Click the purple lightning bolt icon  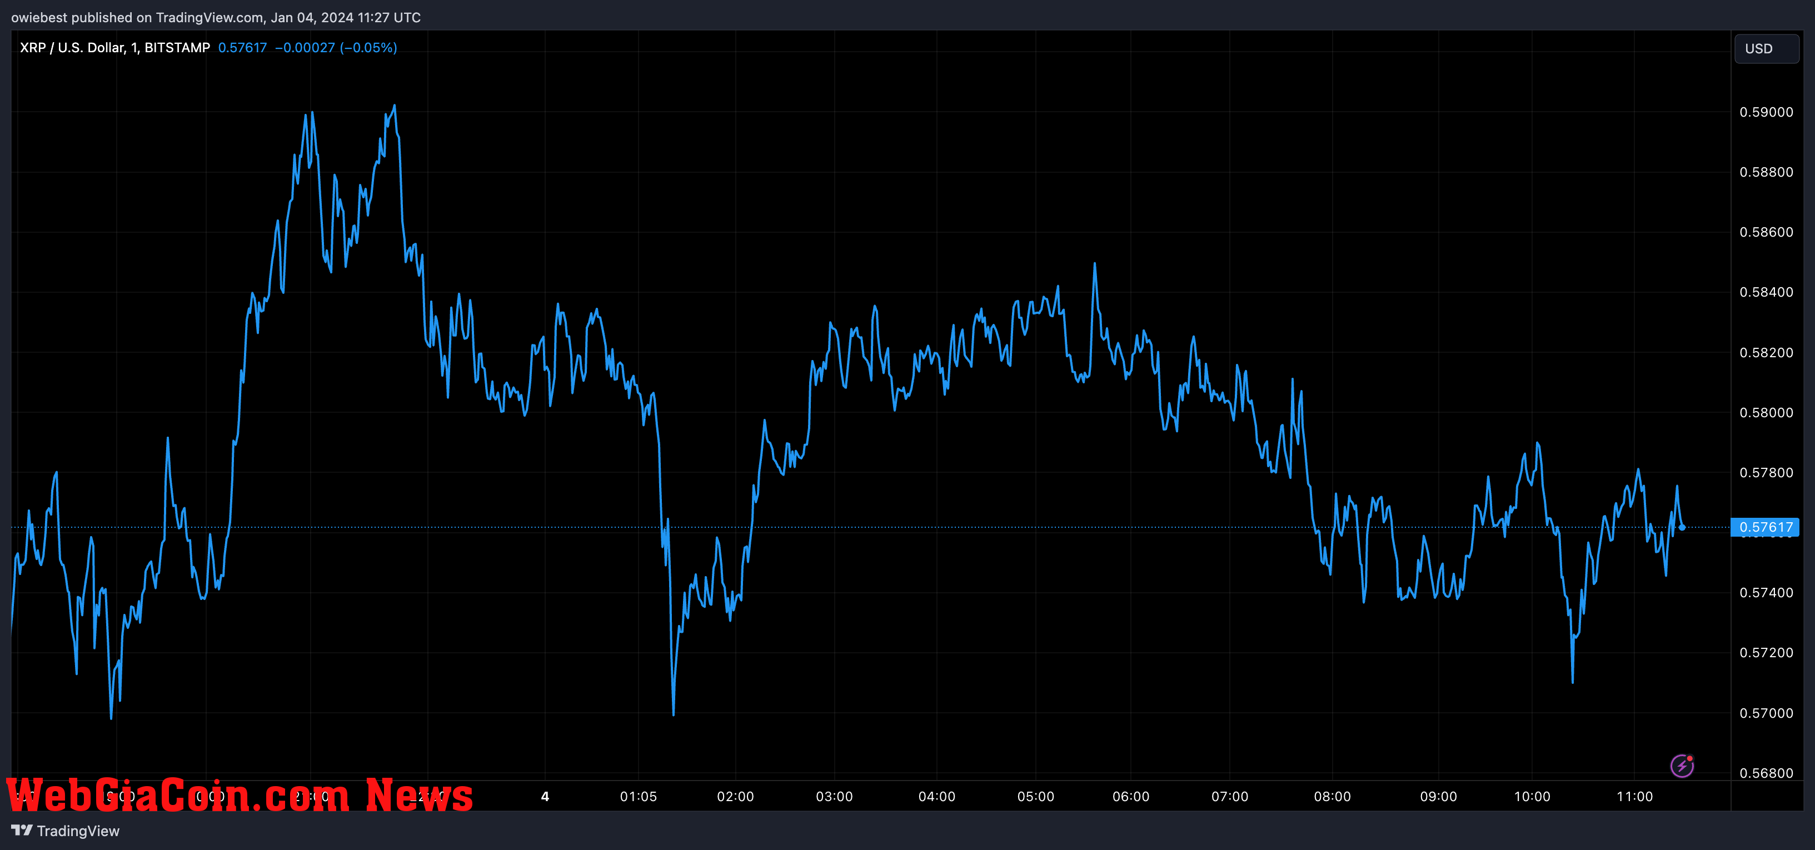(x=1682, y=766)
